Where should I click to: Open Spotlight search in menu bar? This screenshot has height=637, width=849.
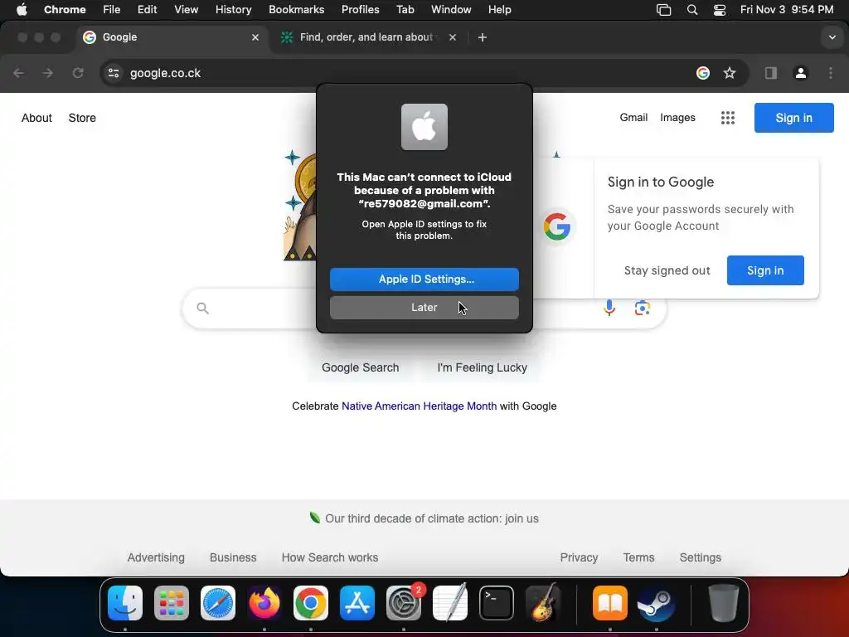tap(692, 10)
